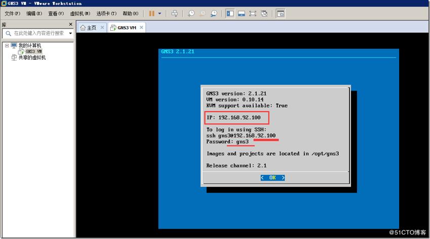Click the GNS3 version: 2.1.21 line

pyautogui.click(x=237, y=93)
